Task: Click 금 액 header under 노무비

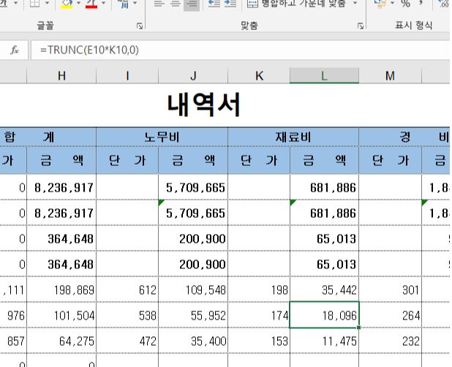Action: 193,160
